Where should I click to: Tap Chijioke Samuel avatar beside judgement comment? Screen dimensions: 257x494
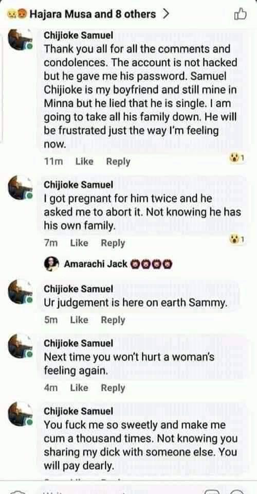point(20,292)
